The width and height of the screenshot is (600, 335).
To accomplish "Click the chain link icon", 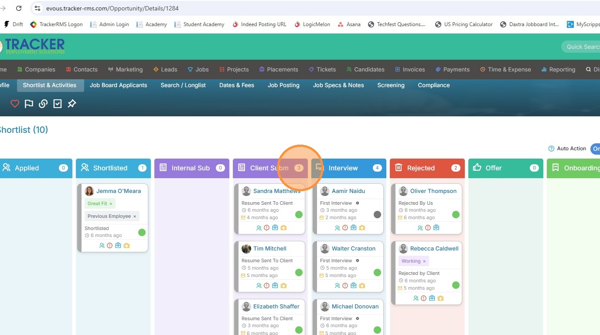I will pyautogui.click(x=43, y=104).
